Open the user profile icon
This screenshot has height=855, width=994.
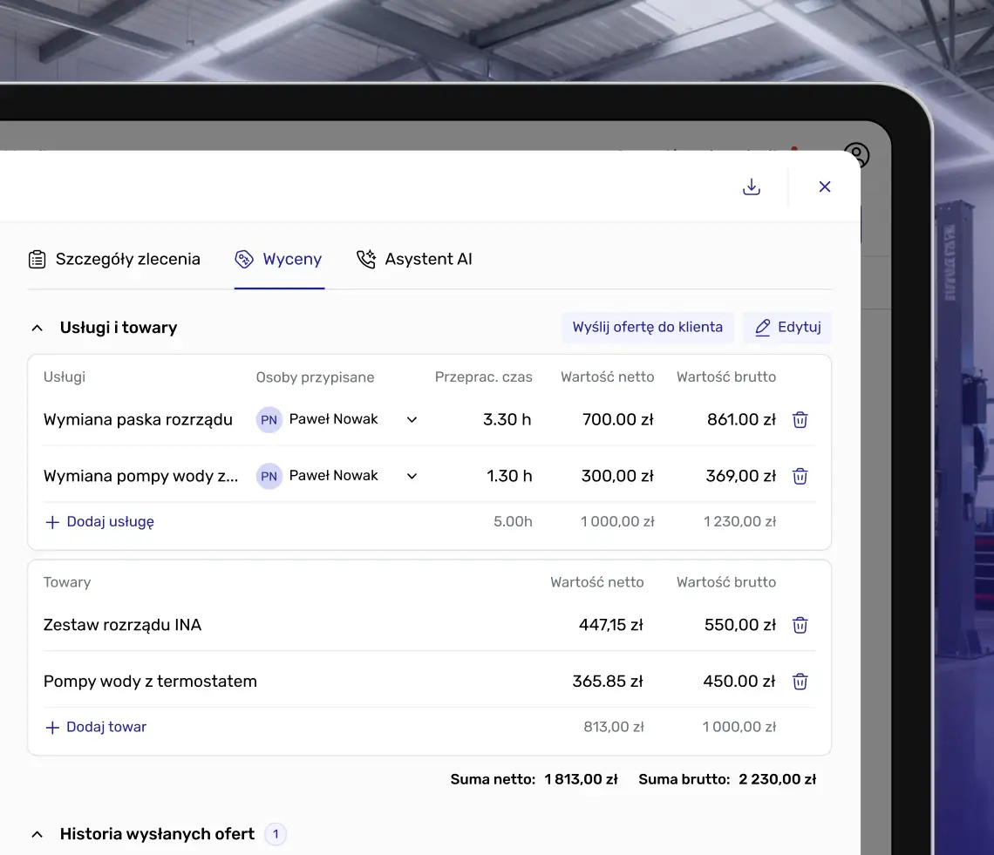pos(856,155)
